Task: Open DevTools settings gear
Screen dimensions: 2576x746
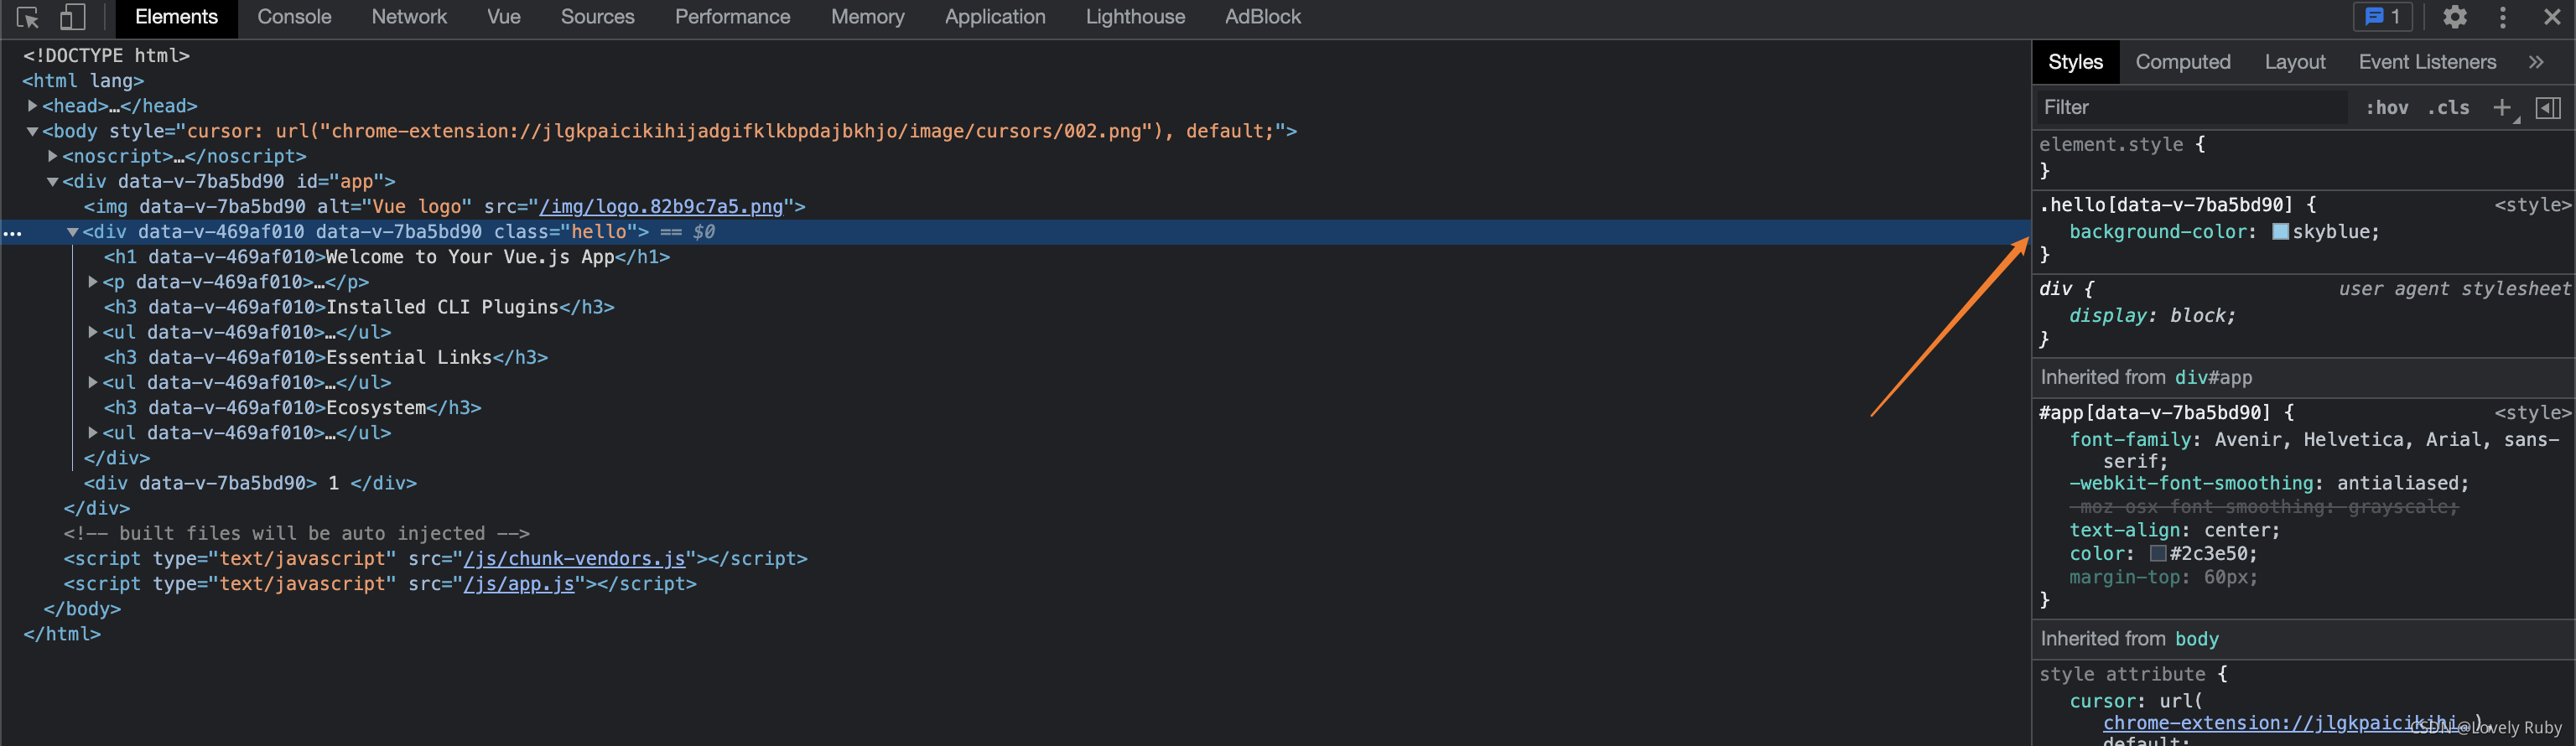Action: click(x=2455, y=17)
